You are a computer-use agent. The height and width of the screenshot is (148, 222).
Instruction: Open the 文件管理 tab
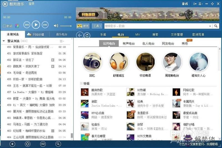pos(177,35)
